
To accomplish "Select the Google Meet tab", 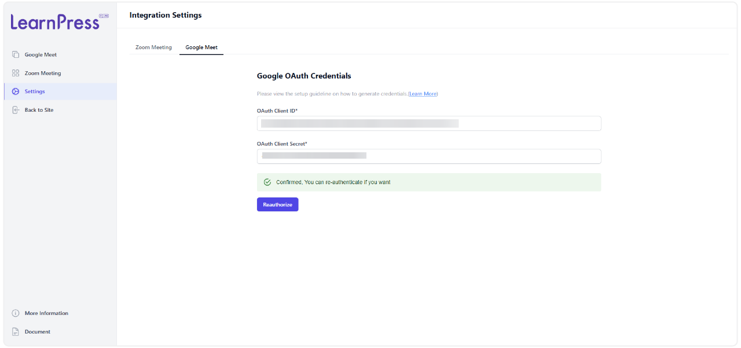I will 201,47.
